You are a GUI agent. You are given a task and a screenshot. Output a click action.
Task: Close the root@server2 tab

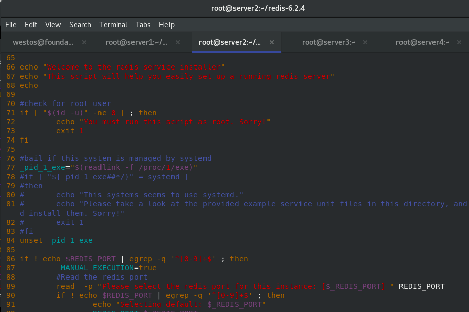[x=272, y=42]
